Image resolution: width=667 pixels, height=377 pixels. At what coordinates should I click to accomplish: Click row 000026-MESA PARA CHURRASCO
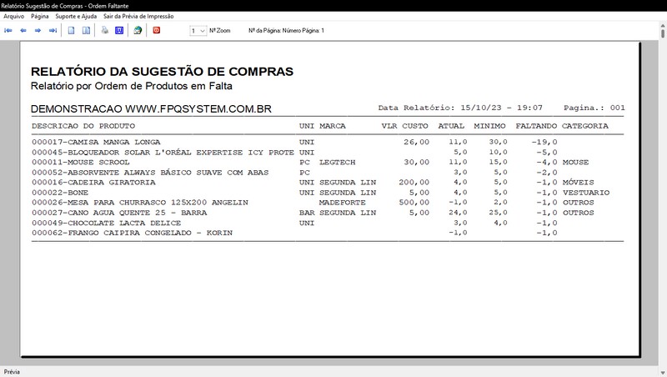[x=328, y=203]
